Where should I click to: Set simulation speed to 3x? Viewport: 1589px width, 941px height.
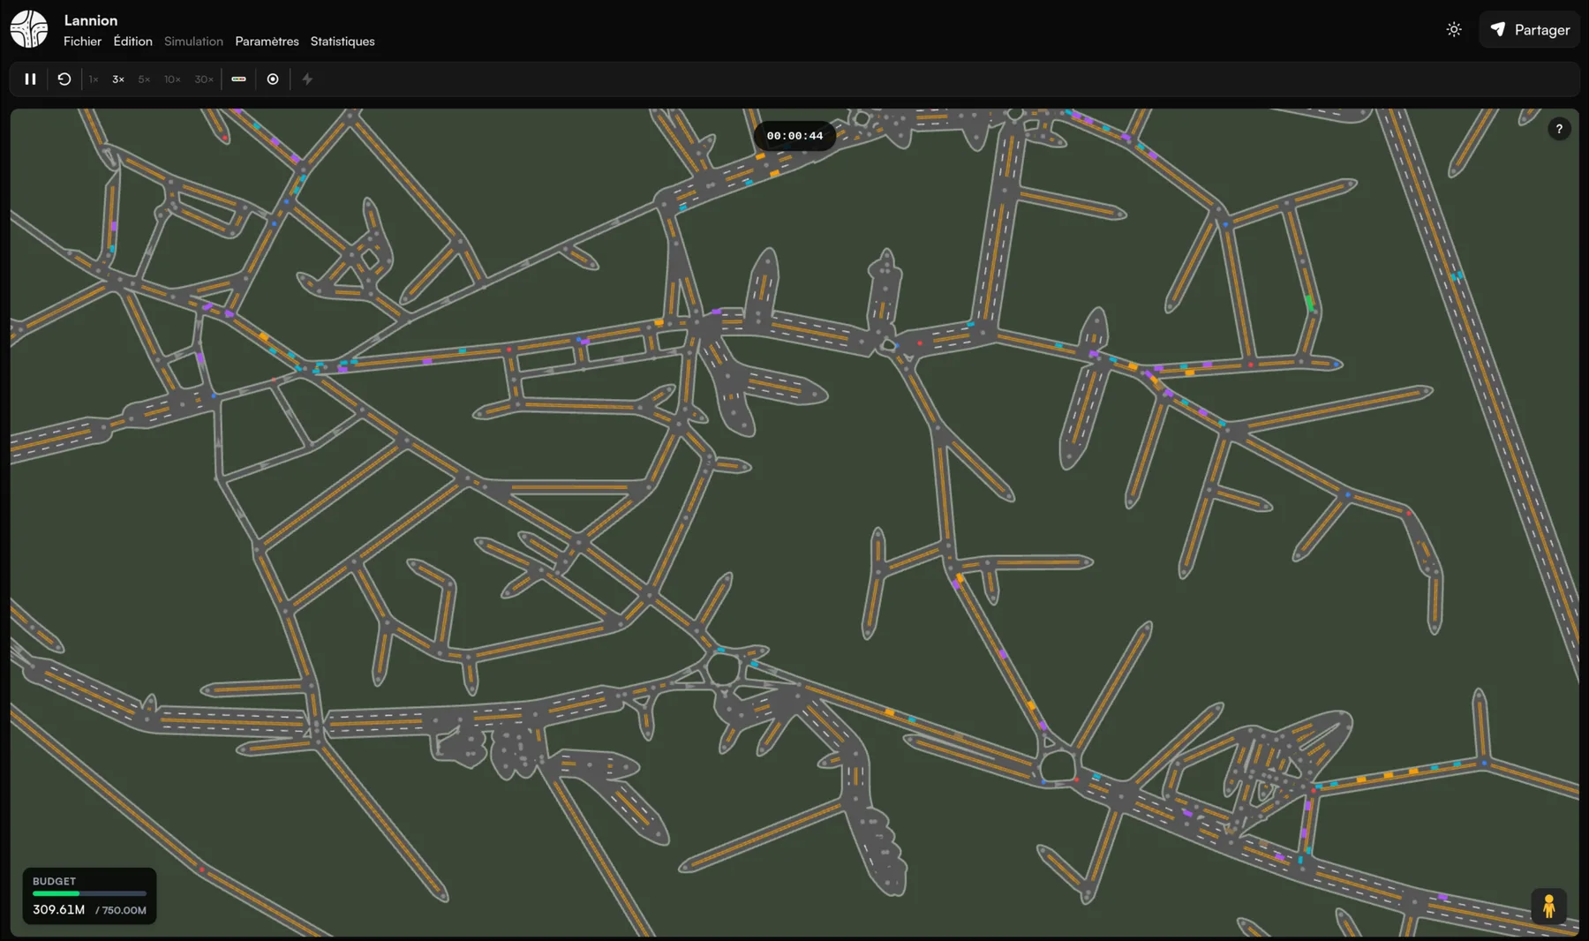118,79
